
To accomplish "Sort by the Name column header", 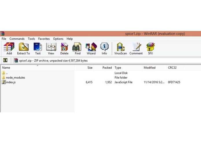I will click(x=37, y=67).
